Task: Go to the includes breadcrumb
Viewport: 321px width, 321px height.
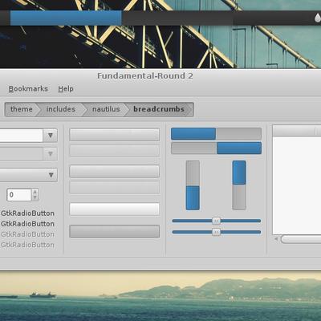Action: click(61, 109)
